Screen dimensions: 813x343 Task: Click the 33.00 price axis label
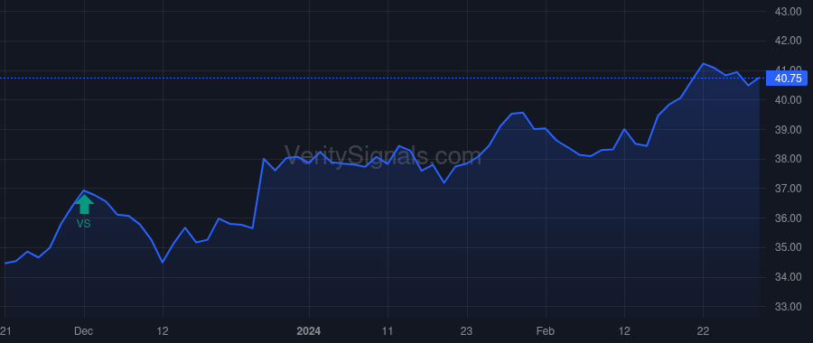788,307
